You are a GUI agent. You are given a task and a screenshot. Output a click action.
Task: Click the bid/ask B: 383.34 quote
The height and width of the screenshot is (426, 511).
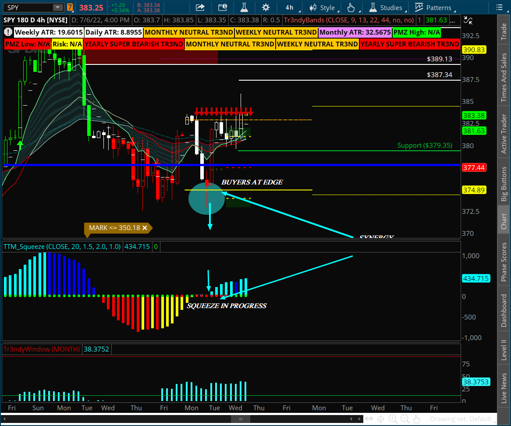[149, 5]
